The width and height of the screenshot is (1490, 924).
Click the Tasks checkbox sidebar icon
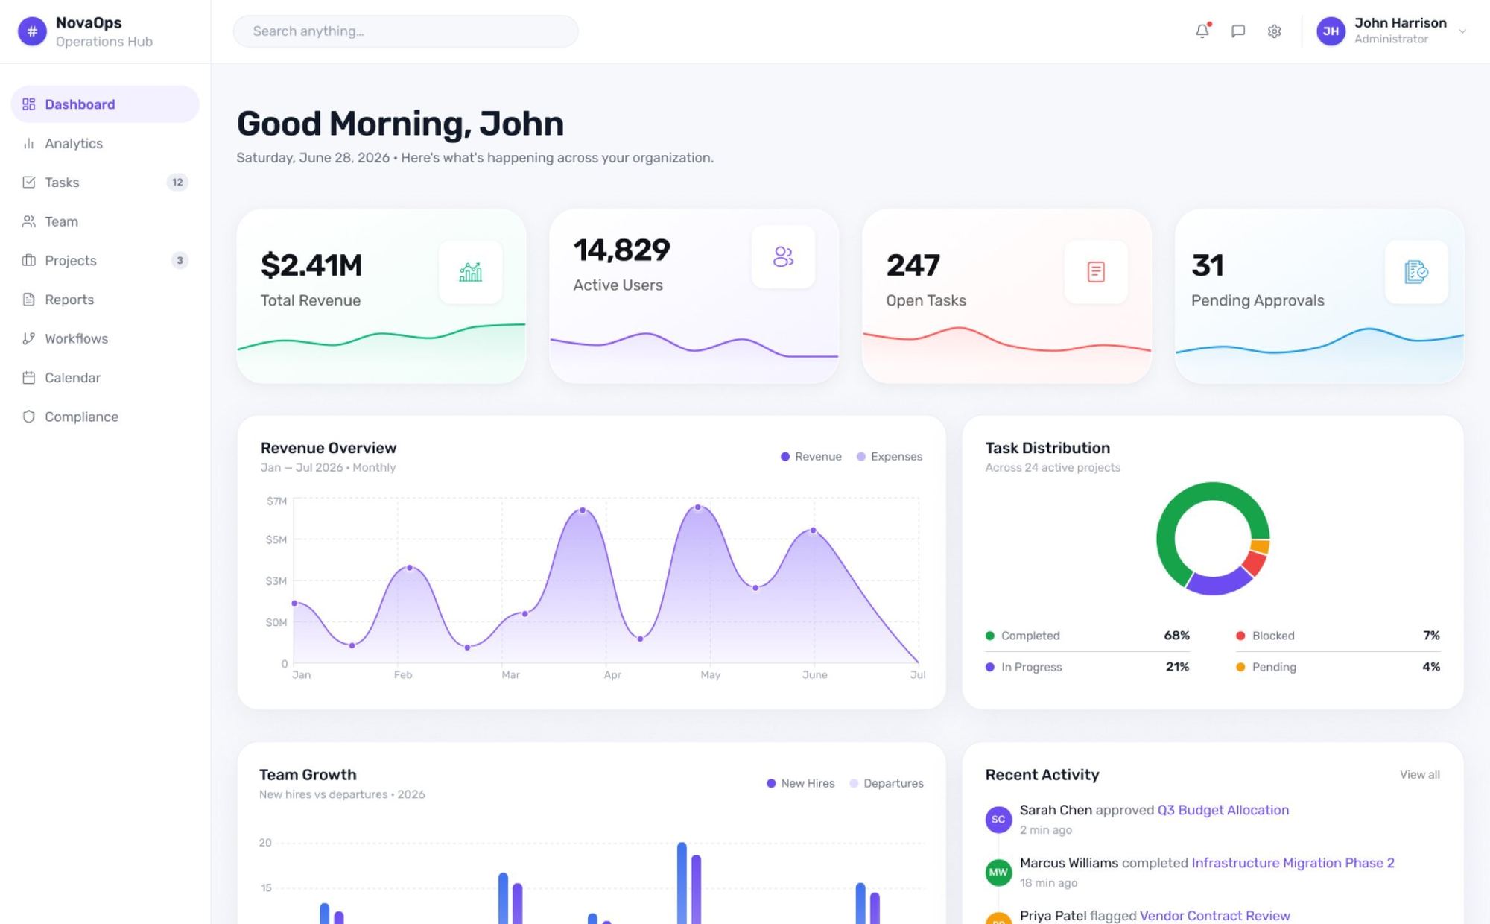coord(29,183)
